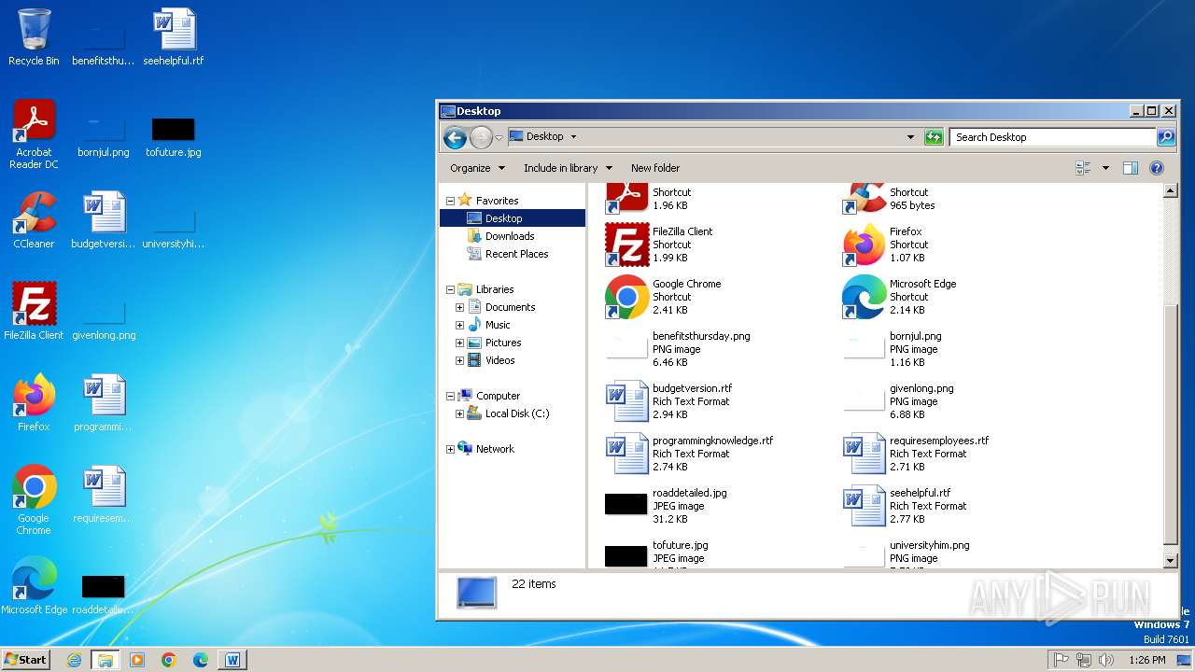Open the Organize menu
Screen dimensions: 1195x672
point(477,168)
